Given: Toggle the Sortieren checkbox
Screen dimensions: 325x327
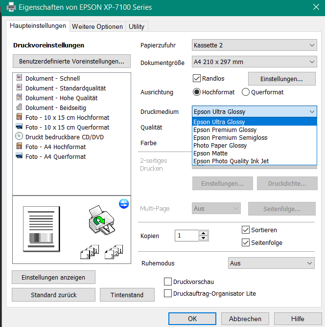Looking at the screenshot, I should tap(246, 230).
